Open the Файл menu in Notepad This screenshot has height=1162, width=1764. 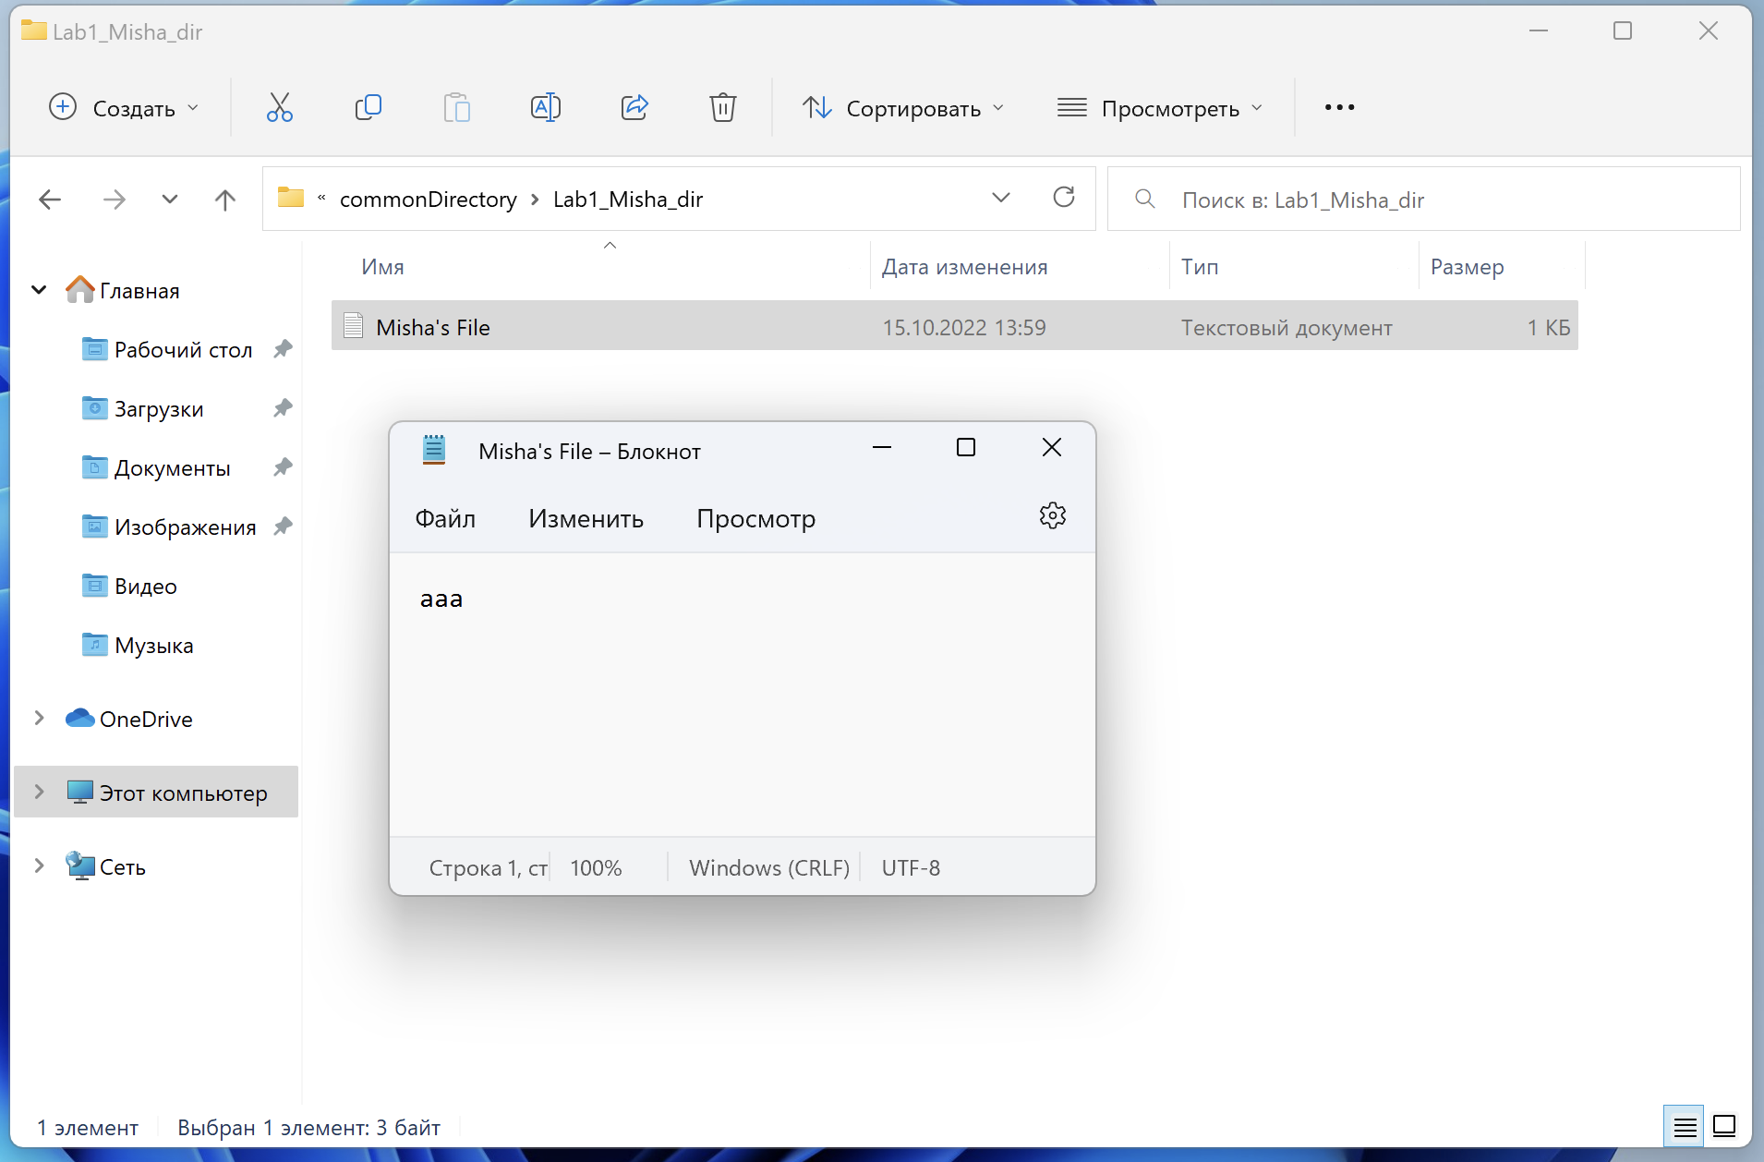click(445, 519)
